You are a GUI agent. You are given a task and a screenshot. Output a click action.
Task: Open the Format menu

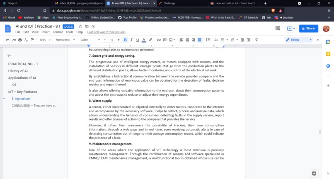(58, 32)
